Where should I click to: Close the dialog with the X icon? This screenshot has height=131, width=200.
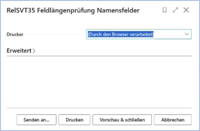[x=186, y=10]
